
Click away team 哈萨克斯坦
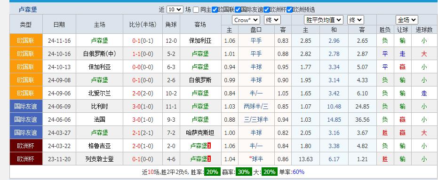click(x=200, y=133)
